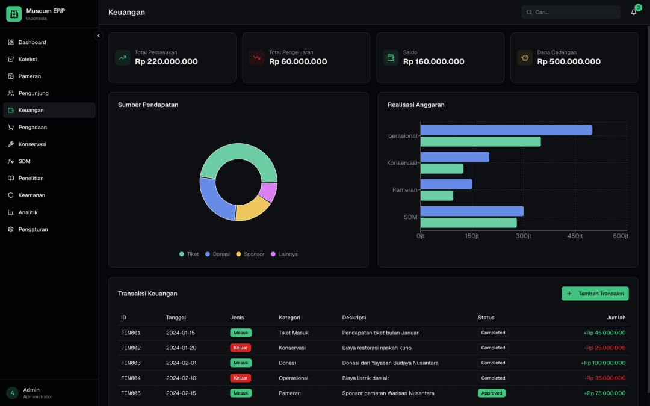
Task: Open the notification bell icon
Action: click(634, 12)
